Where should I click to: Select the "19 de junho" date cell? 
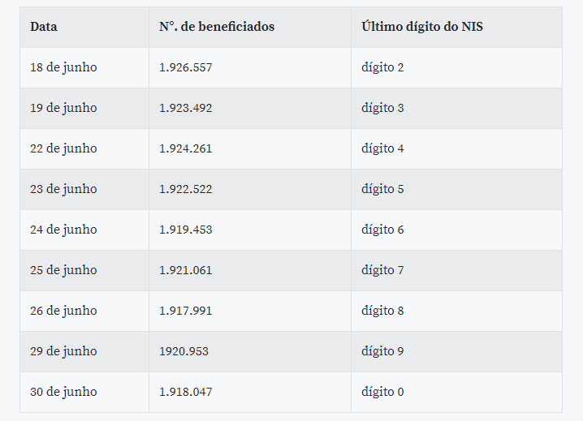pyautogui.click(x=63, y=108)
